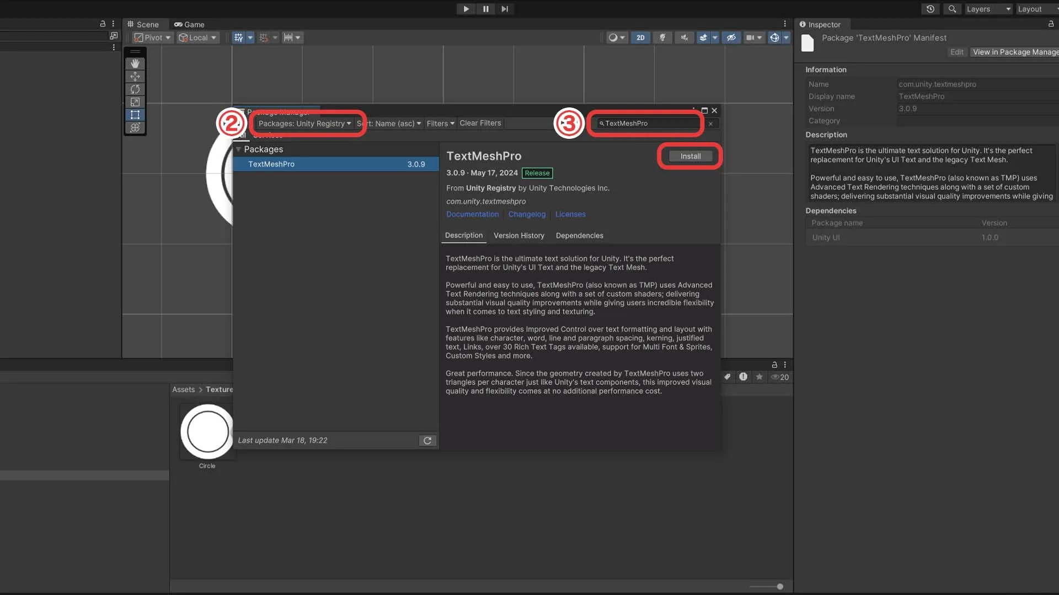Click the Step frame button

pyautogui.click(x=505, y=9)
